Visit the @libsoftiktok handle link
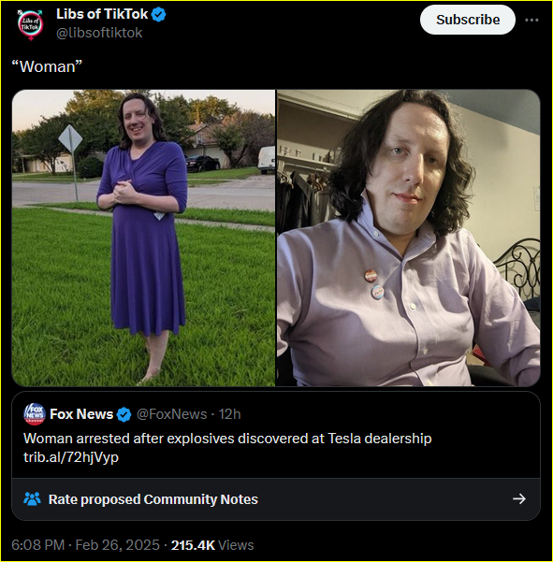 [99, 33]
